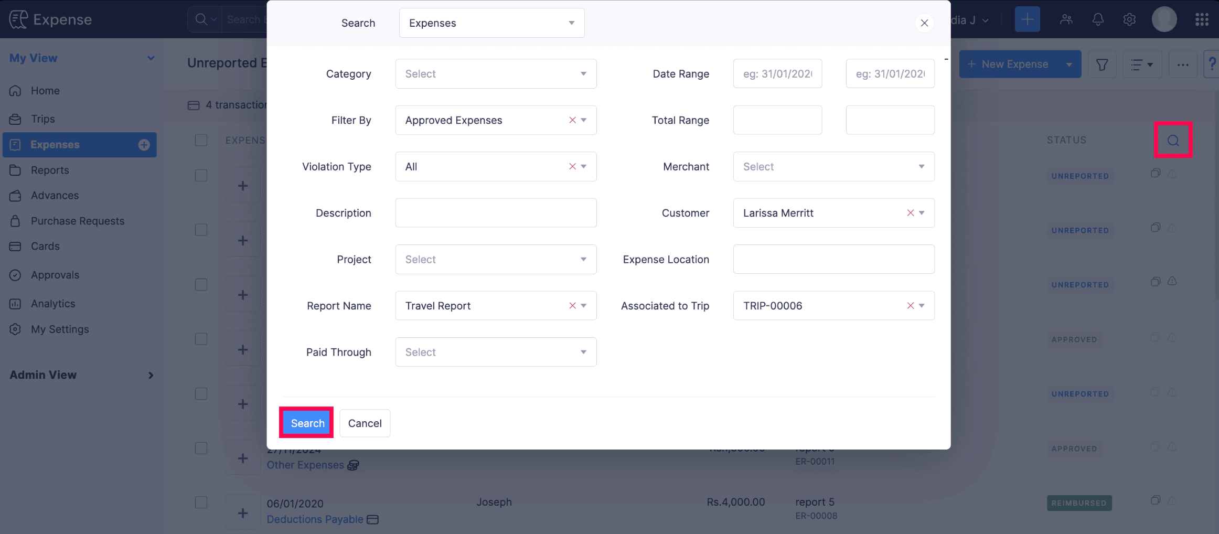
Task: Open the Paid Through dropdown
Action: click(x=495, y=352)
